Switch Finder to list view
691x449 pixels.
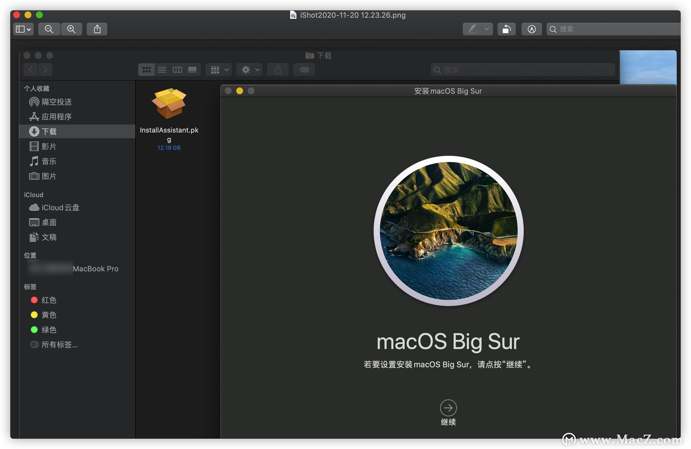[162, 70]
